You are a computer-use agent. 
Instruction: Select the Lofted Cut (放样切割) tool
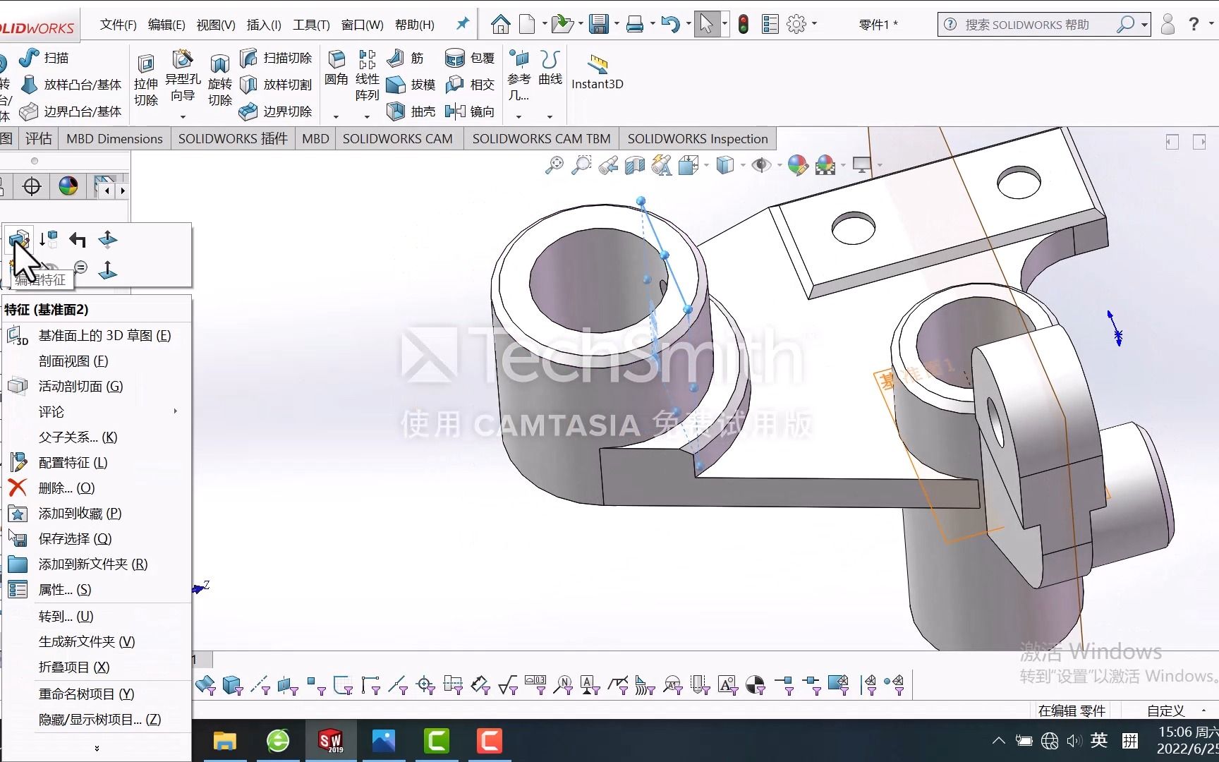point(276,85)
